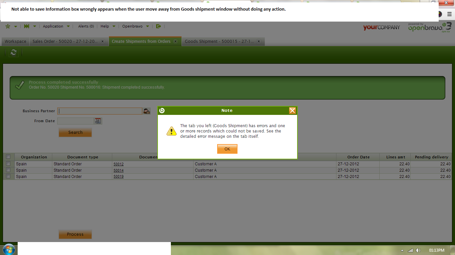455x255 pixels.
Task: Switch to the Sales Order 50020 tab
Action: point(65,42)
